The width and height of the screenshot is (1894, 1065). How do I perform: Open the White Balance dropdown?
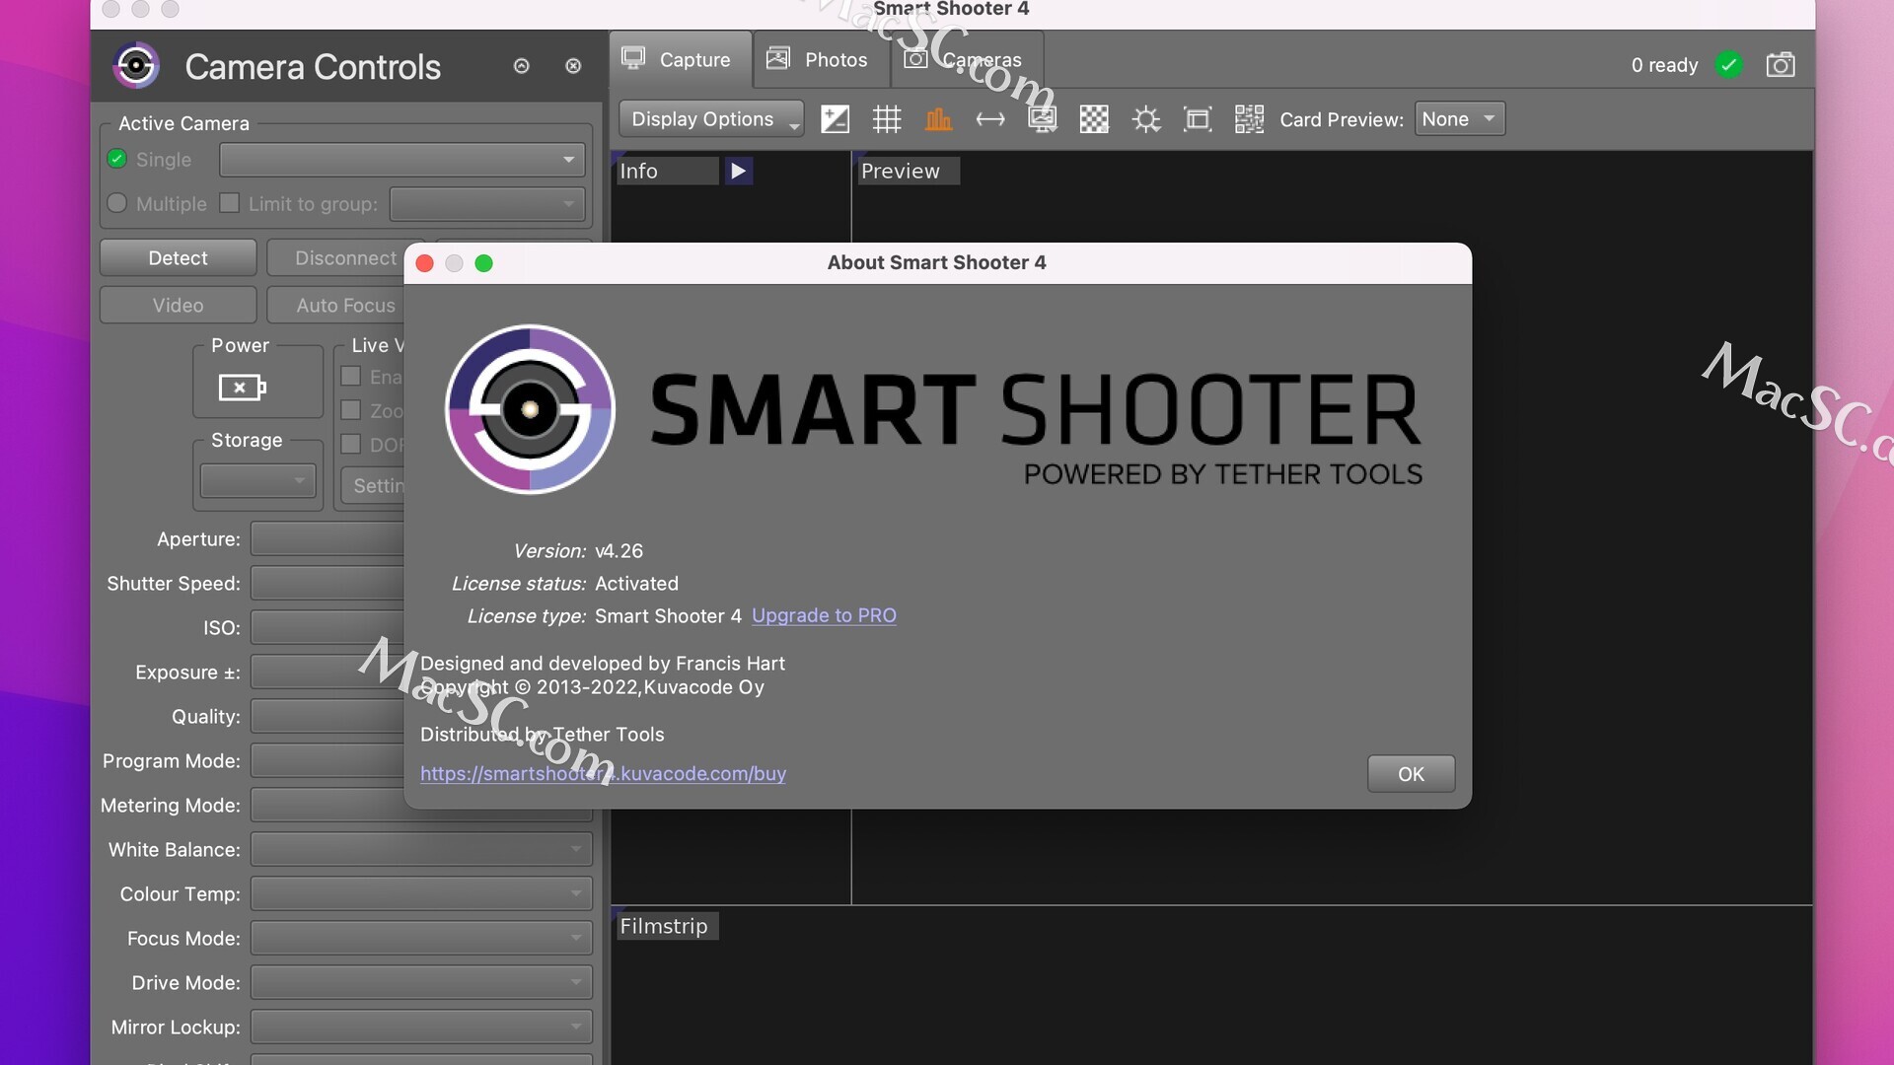pos(419,849)
